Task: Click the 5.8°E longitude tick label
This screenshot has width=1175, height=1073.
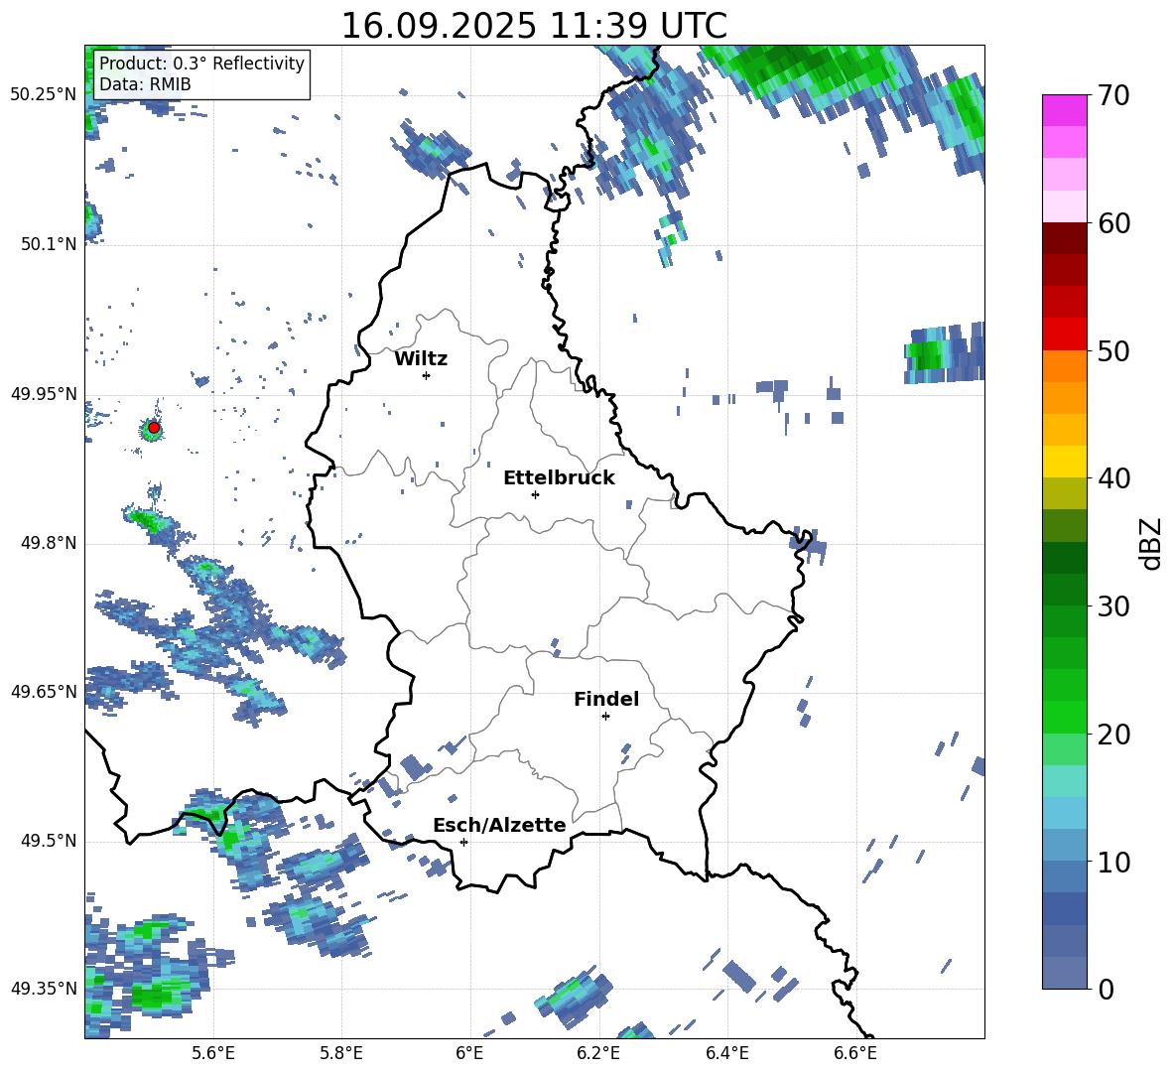Action: point(341,1054)
